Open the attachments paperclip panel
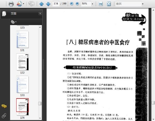 click(4, 116)
